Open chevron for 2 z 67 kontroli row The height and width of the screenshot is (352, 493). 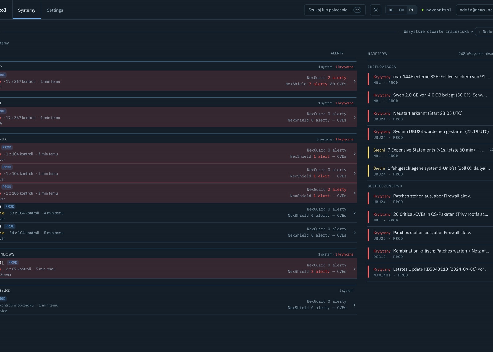point(355,269)
